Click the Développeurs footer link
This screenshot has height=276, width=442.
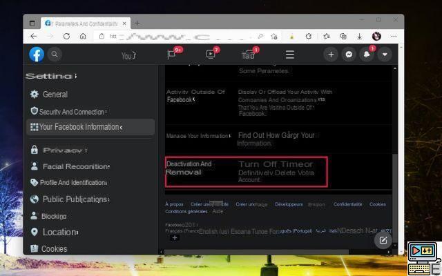coord(289,204)
